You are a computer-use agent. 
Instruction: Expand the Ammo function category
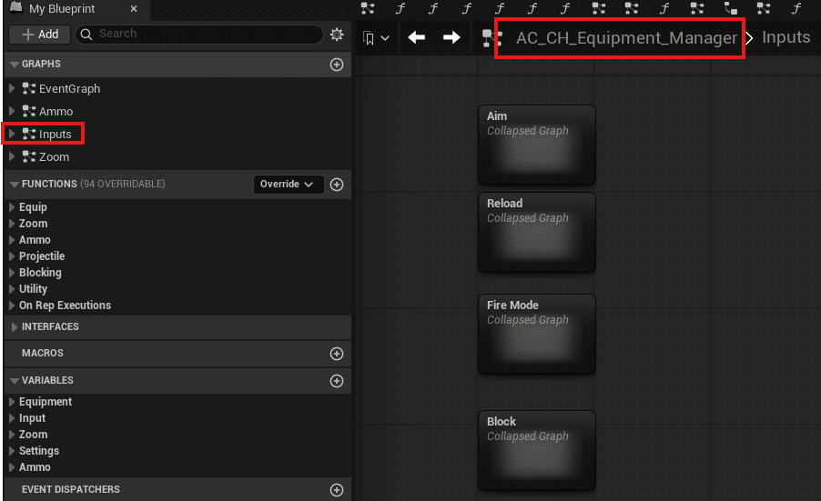coord(12,240)
